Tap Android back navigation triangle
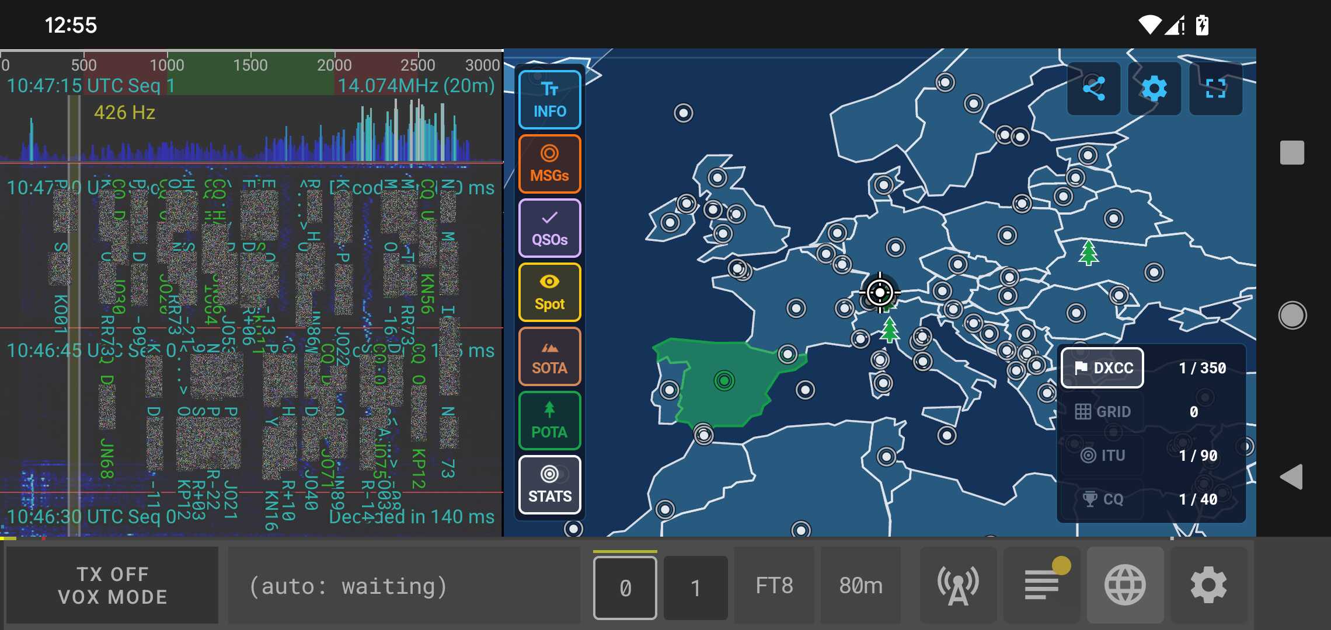 click(x=1291, y=477)
